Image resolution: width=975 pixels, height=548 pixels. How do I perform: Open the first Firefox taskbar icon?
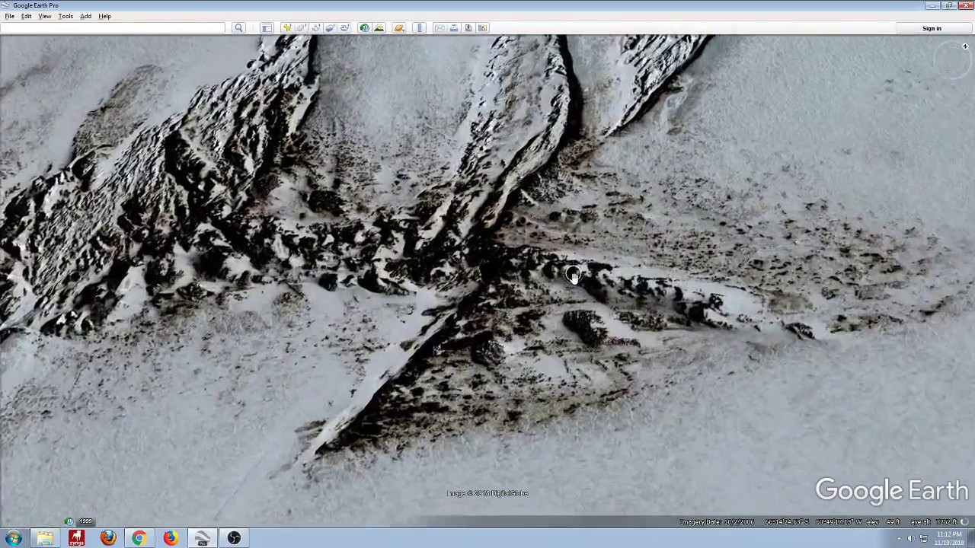[x=107, y=538]
